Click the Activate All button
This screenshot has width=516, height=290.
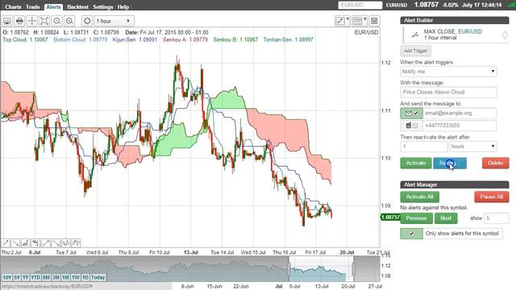(419, 197)
